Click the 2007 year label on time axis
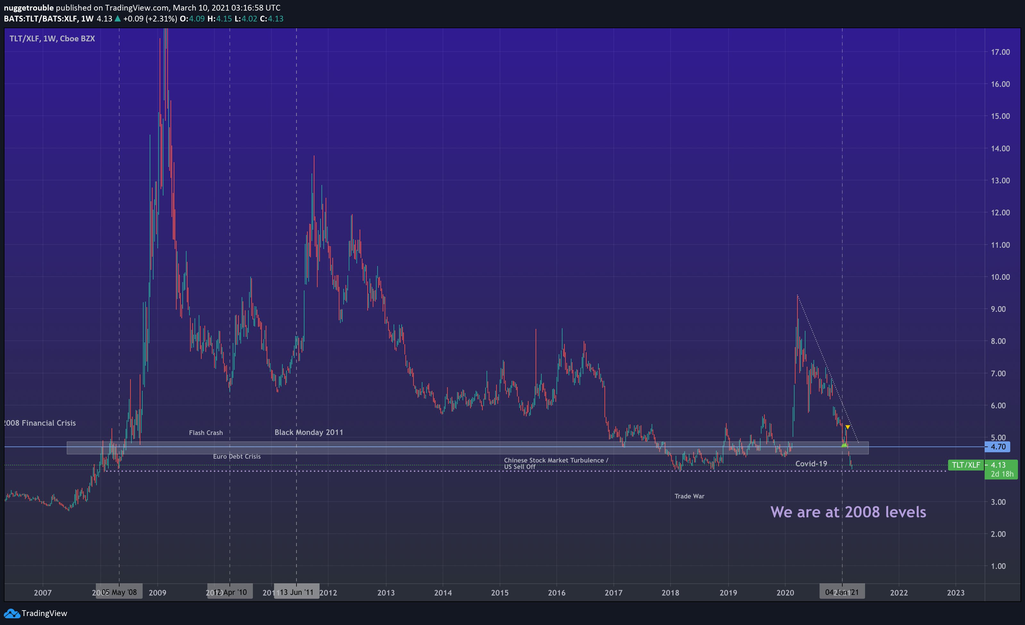Viewport: 1025px width, 625px height. pos(42,593)
